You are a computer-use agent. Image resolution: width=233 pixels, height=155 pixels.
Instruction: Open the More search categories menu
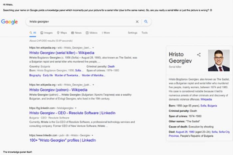(106, 33)
